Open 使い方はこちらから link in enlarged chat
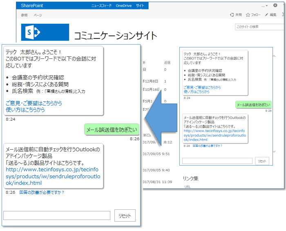Image resolution: width=286 pixels, height=231 pixels. click(x=25, y=110)
